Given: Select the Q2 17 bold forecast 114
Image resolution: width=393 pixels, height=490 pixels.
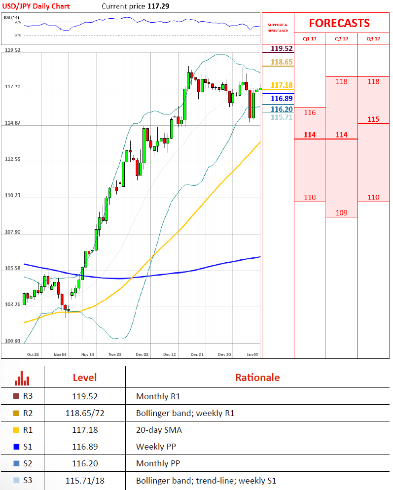Looking at the screenshot, I should (x=341, y=135).
